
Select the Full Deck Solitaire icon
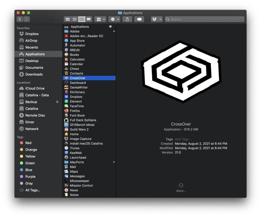point(66,120)
